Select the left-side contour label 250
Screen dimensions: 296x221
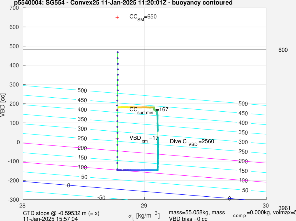[x=82, y=138]
